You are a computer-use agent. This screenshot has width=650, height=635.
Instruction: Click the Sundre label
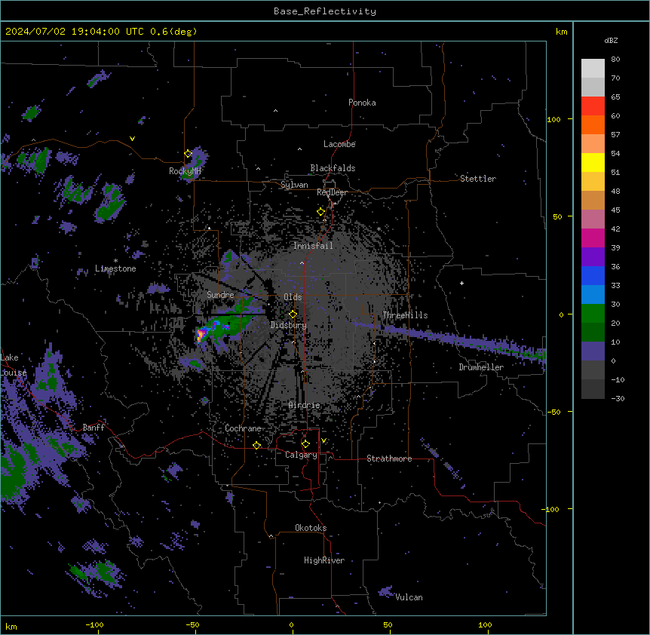point(220,295)
